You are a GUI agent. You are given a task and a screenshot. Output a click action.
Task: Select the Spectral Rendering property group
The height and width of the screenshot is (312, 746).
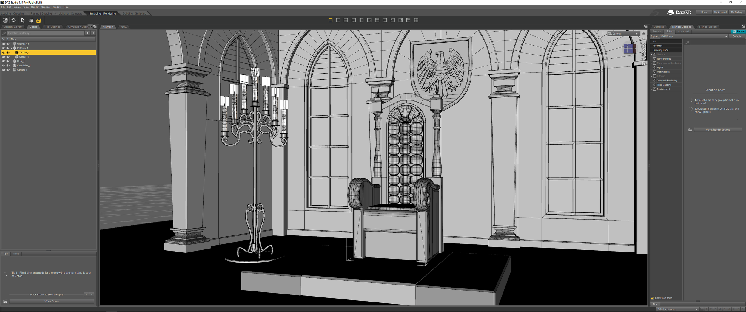[667, 80]
